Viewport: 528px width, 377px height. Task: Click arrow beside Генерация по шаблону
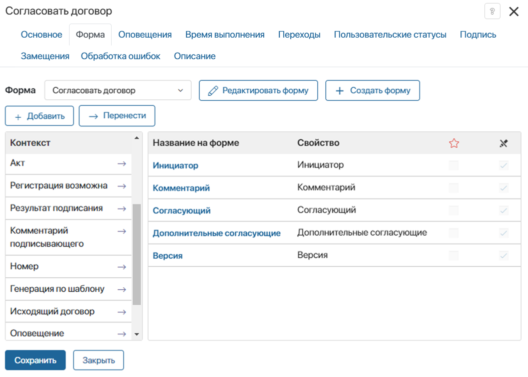click(122, 289)
